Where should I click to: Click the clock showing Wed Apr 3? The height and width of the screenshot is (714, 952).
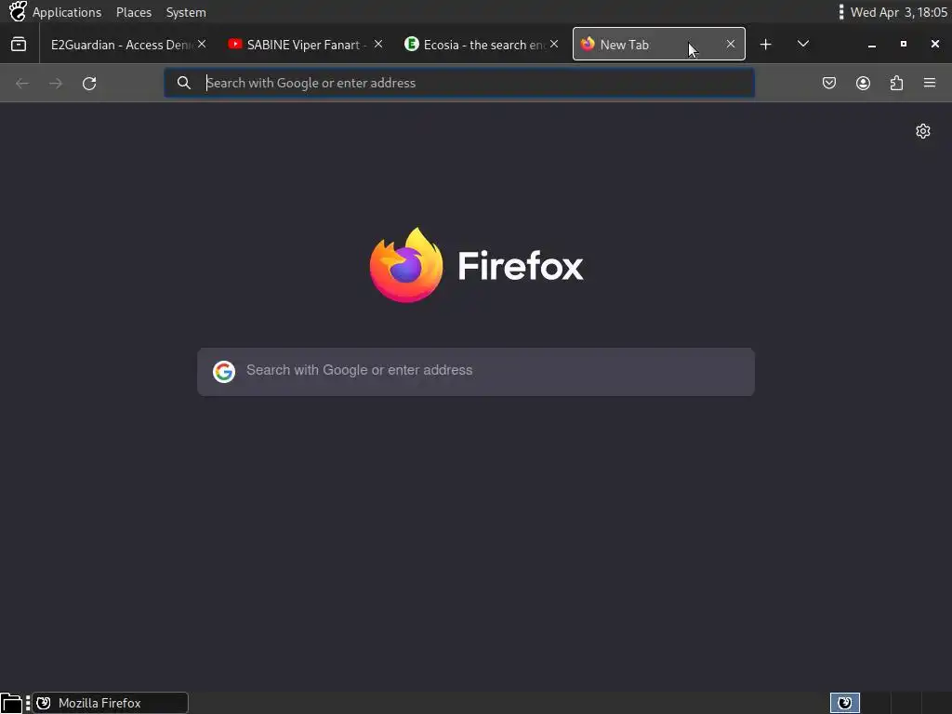(x=899, y=12)
